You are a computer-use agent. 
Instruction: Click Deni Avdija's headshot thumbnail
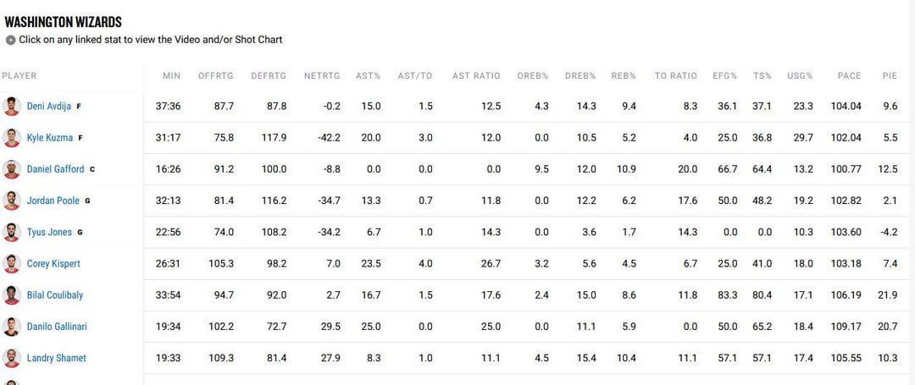click(11, 107)
